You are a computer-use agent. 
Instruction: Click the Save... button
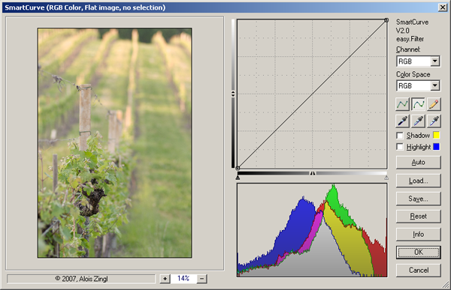pyautogui.click(x=418, y=199)
